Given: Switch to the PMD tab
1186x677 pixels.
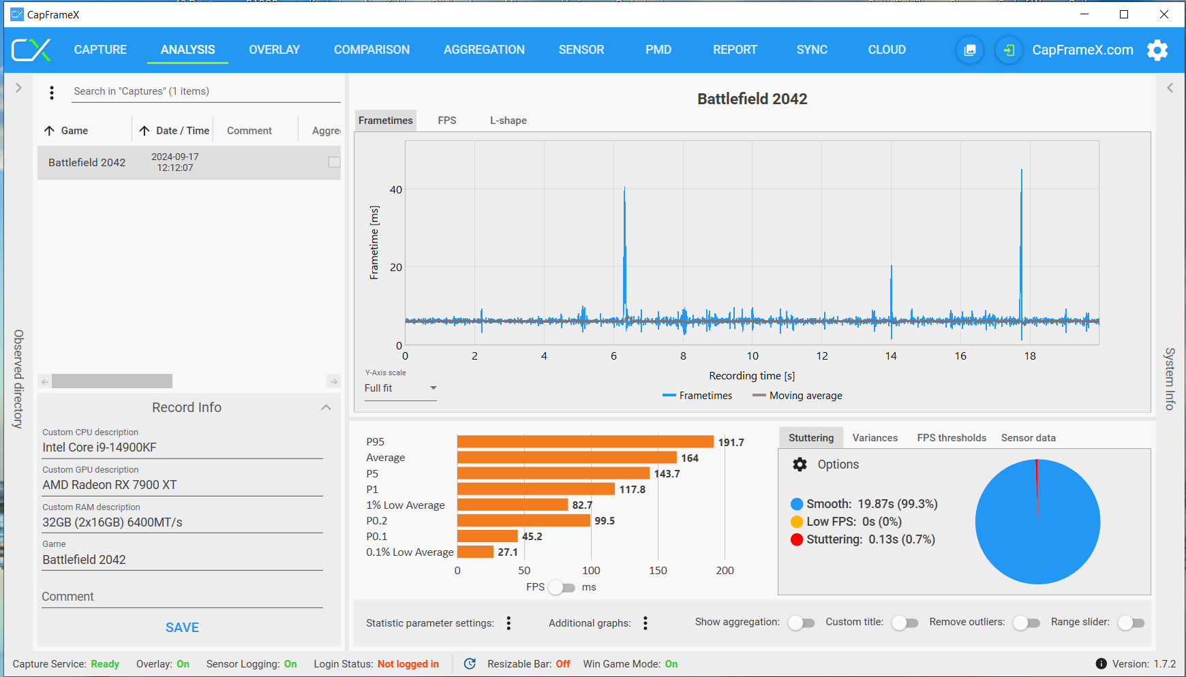Looking at the screenshot, I should (658, 50).
